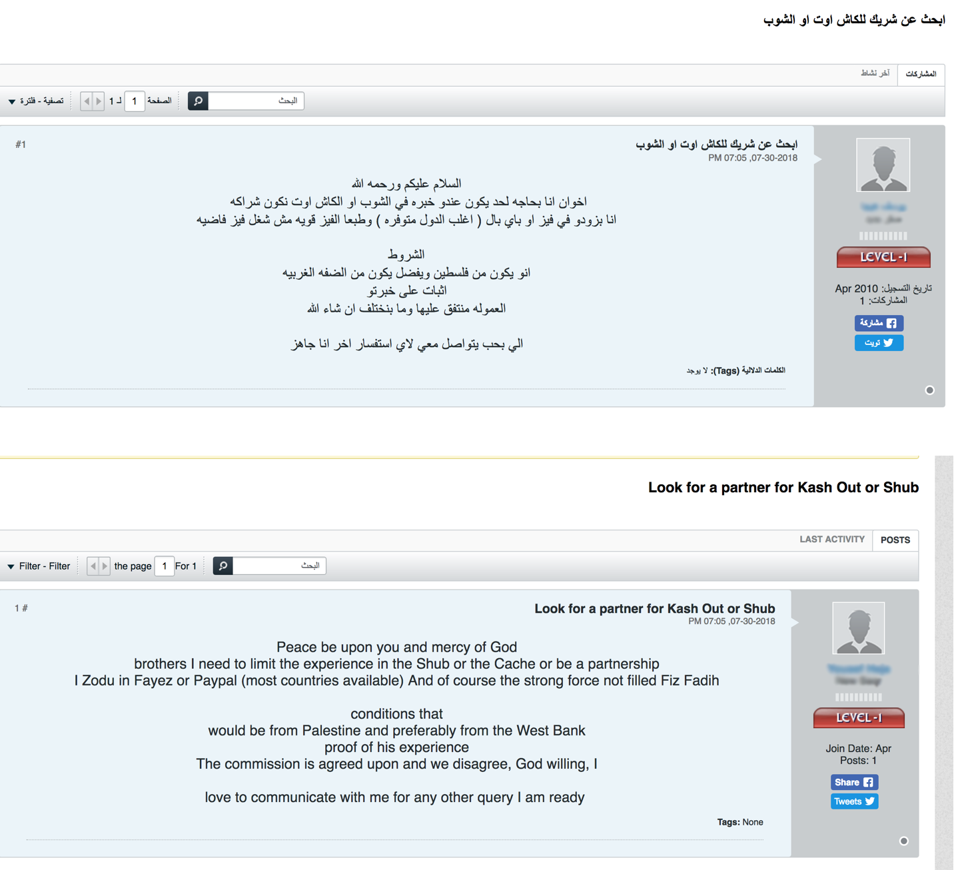Click the magnifier icon in the English toolbar
Image resolution: width=954 pixels, height=870 pixels.
pos(223,566)
